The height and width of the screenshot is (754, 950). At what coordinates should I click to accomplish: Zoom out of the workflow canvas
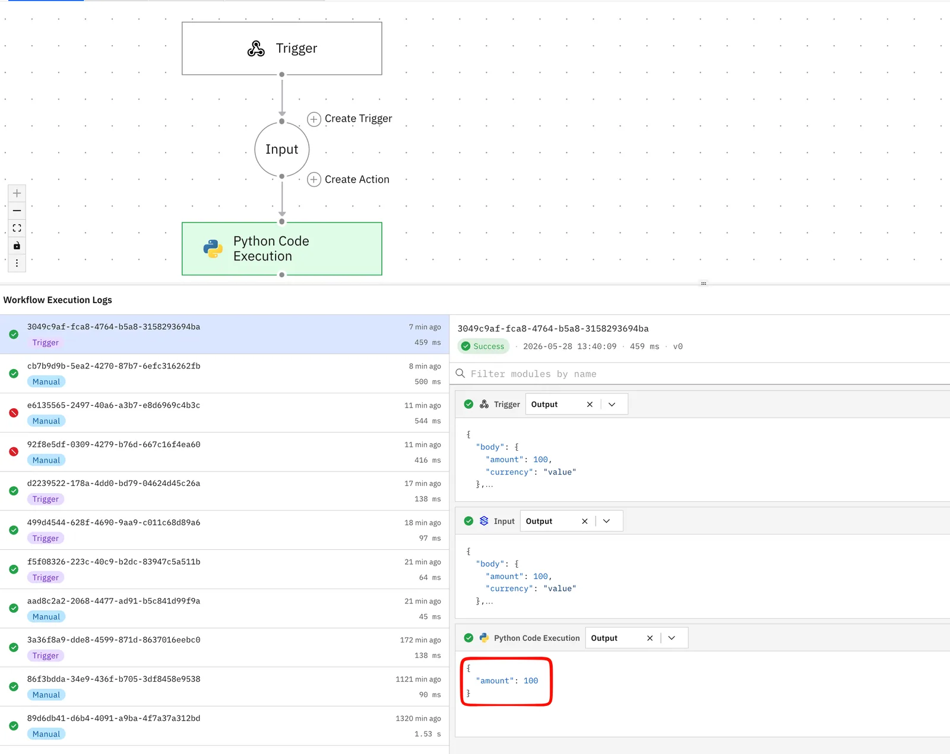click(17, 211)
